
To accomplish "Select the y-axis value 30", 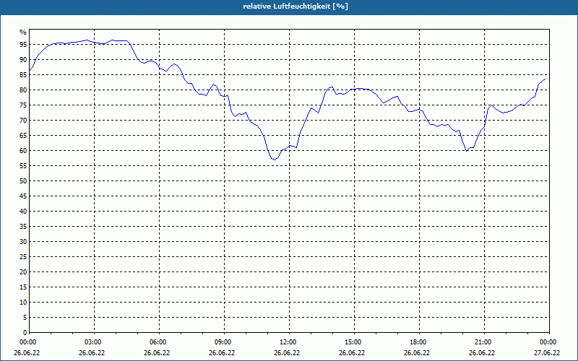I will [23, 242].
